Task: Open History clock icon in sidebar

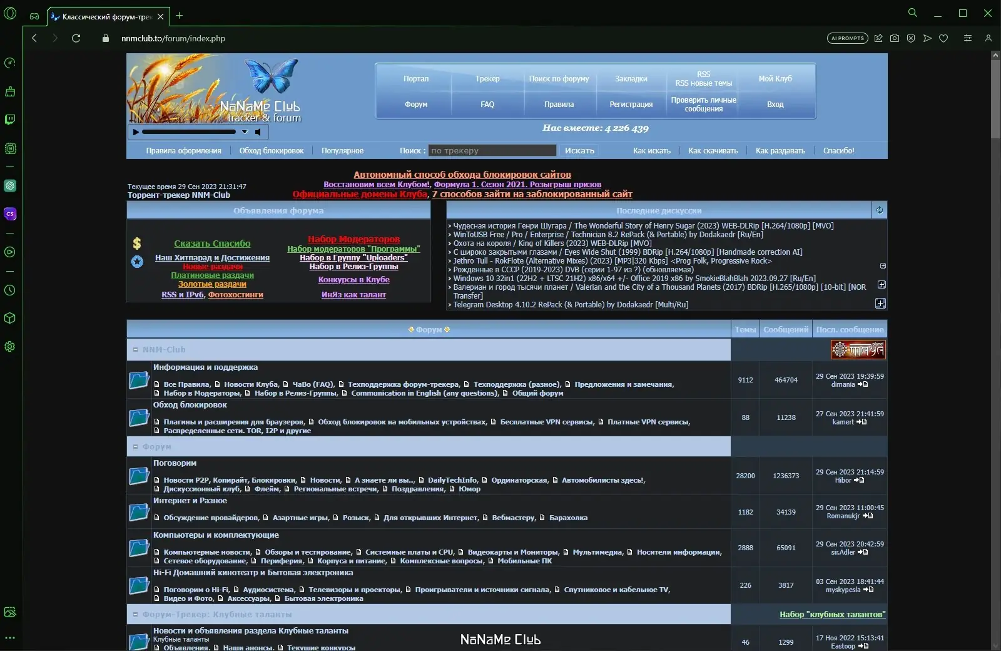Action: 10,290
